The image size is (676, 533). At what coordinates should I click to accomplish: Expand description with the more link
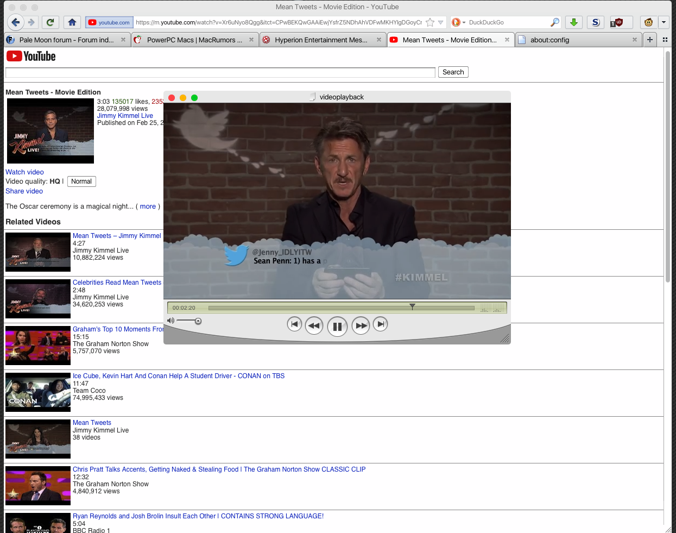pos(148,206)
